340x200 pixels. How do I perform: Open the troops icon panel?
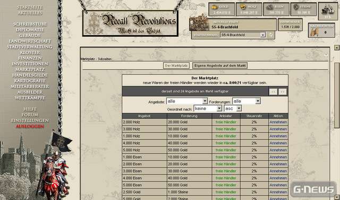tap(328, 11)
